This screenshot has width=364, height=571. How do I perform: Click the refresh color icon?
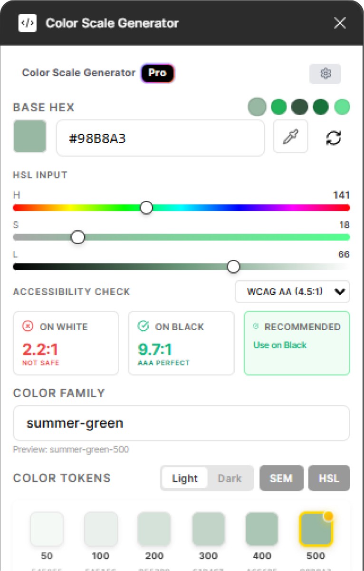point(334,137)
